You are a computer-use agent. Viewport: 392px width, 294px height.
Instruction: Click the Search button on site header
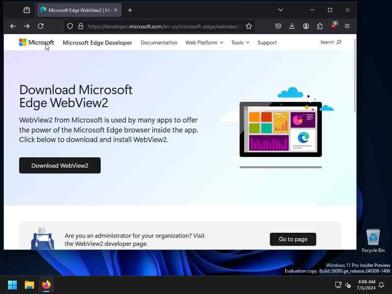pos(330,42)
